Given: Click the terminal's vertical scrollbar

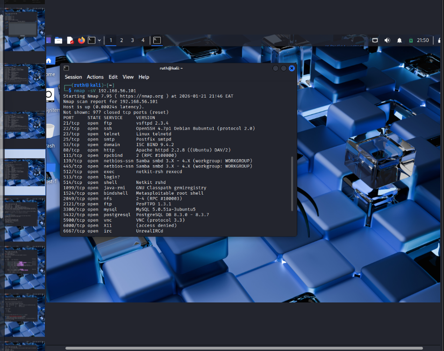Looking at the screenshot, I should click(x=292, y=184).
